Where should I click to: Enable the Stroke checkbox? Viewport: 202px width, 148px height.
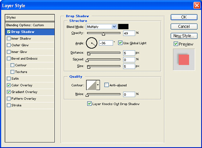point(9,105)
